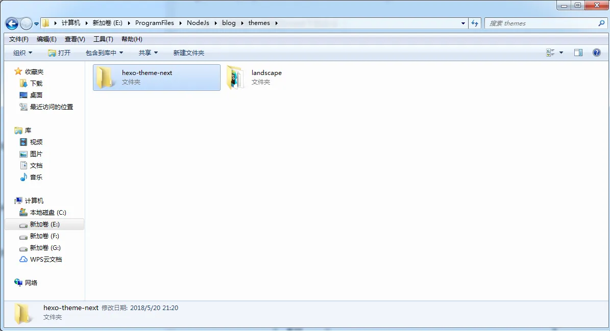Click 新建文件夹 button
Image resolution: width=610 pixels, height=331 pixels.
pyautogui.click(x=189, y=53)
